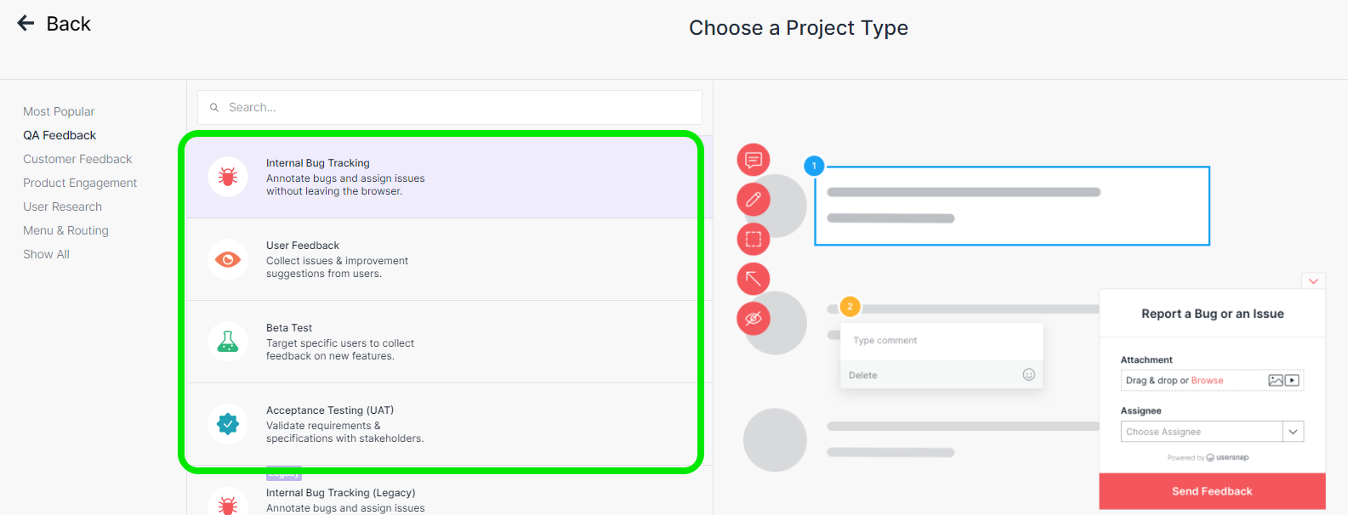Open the Most Popular category
Image resolution: width=1348 pixels, height=515 pixels.
click(59, 111)
